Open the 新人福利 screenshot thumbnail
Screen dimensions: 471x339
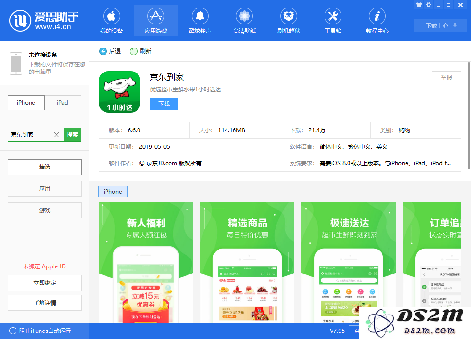coord(146,262)
